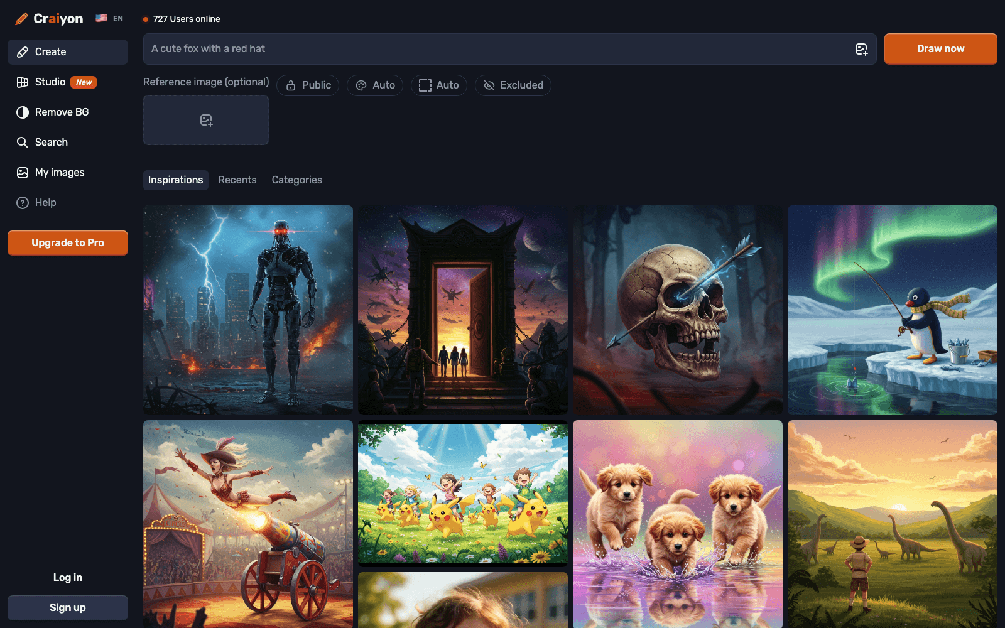Open the circus cannon woman thumbnail
The image size is (1005, 628).
click(x=248, y=524)
